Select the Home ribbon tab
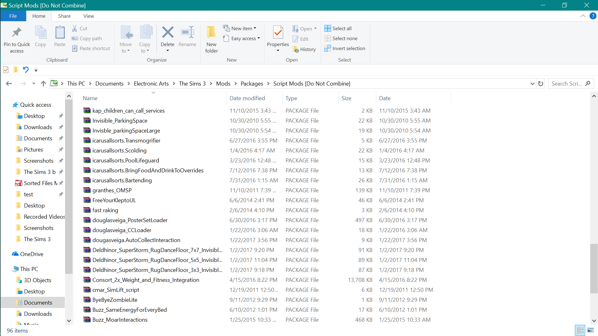Screen dimensions: 598x336 tap(39, 16)
